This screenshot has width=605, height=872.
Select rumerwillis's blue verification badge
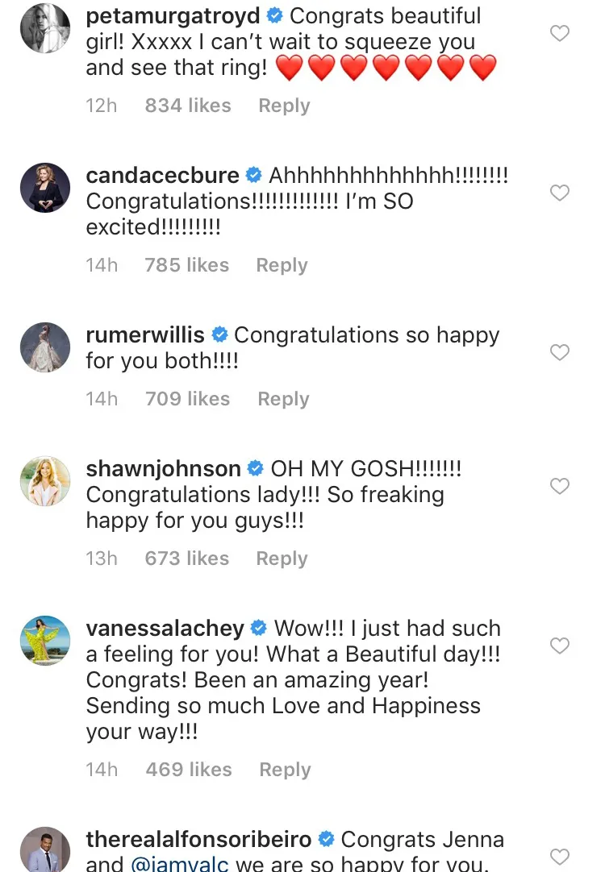219,334
